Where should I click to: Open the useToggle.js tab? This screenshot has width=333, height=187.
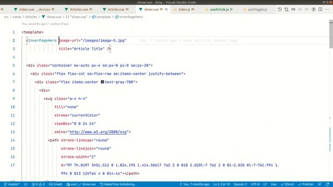(255, 9)
